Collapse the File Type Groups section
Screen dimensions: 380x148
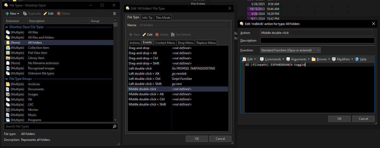(x=7, y=79)
